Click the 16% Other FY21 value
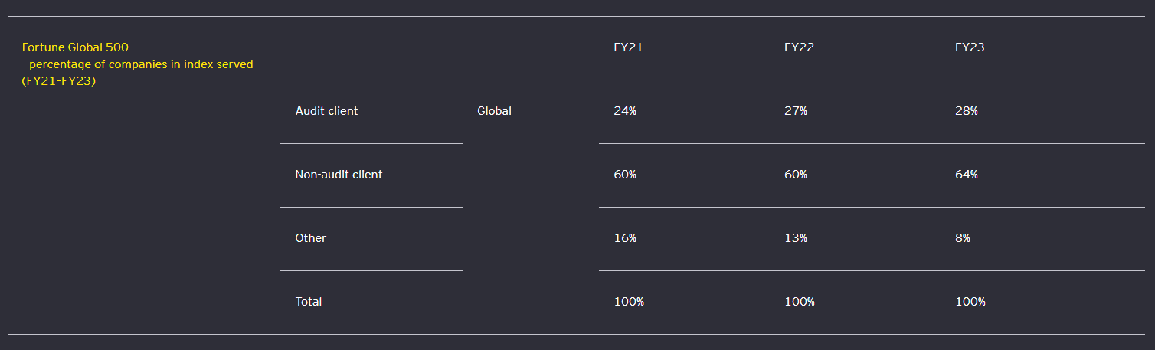 pyautogui.click(x=625, y=238)
